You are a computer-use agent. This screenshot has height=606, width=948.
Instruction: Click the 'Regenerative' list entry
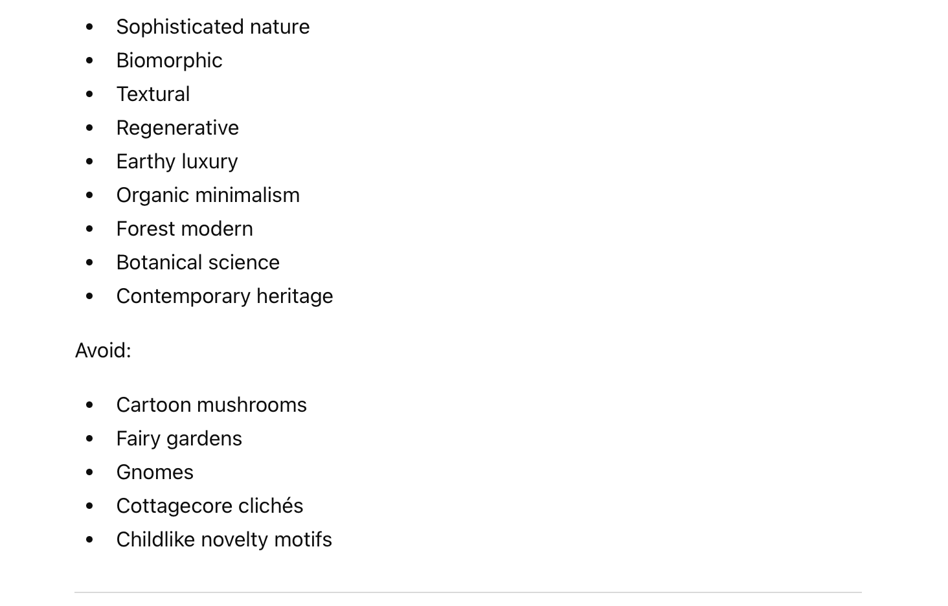pos(177,128)
